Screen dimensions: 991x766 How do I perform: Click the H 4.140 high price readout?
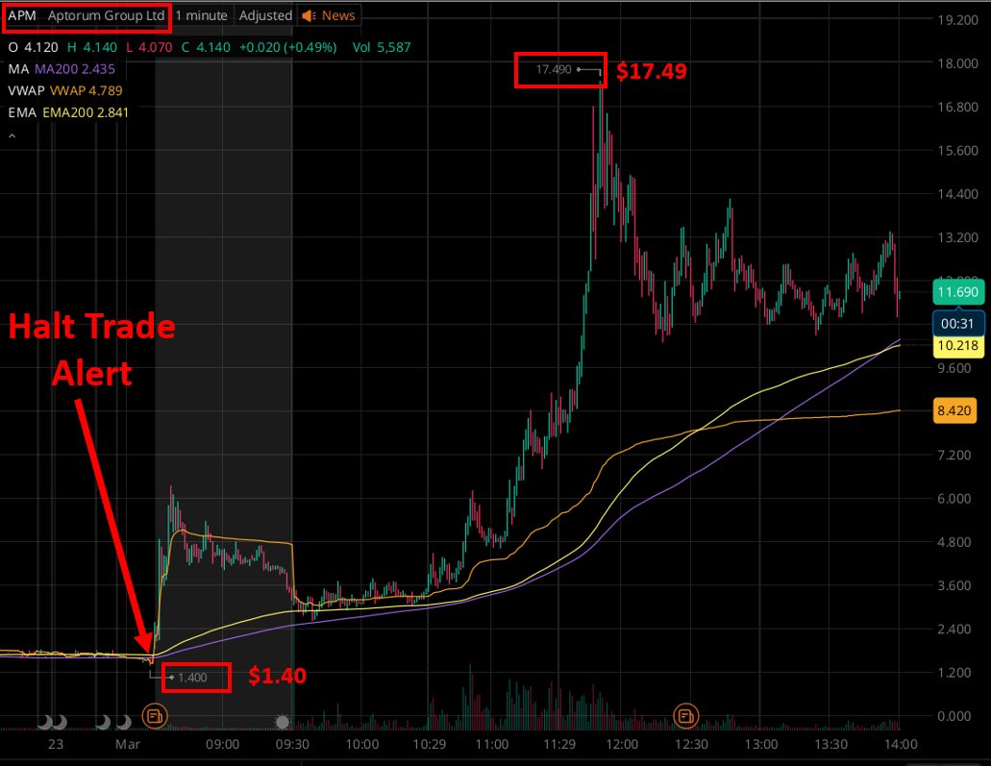(x=92, y=47)
